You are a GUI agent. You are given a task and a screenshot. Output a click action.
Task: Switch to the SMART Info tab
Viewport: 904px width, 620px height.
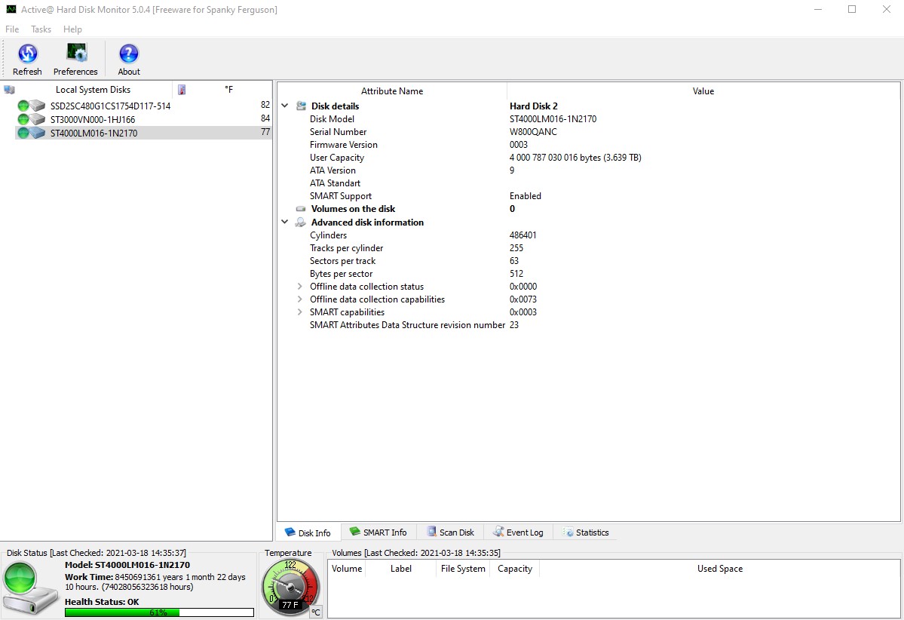point(378,532)
